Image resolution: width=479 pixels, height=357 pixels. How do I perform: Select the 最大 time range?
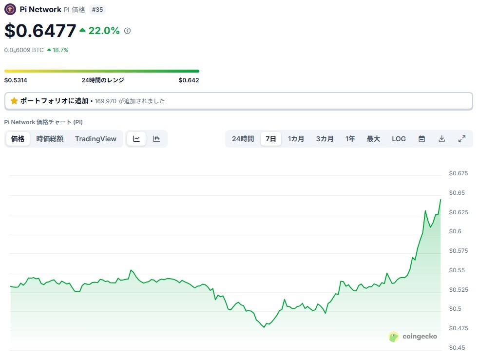(x=373, y=139)
